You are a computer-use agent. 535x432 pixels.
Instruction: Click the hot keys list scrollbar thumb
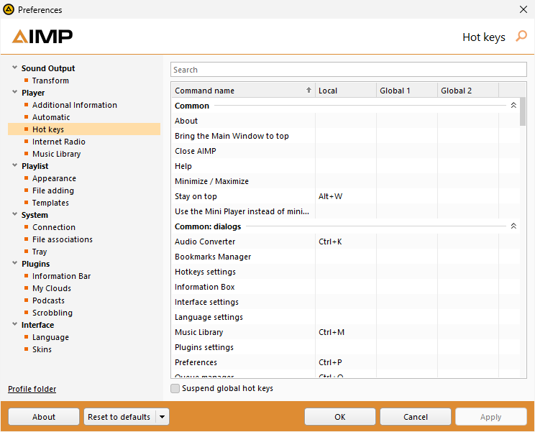click(x=523, y=111)
